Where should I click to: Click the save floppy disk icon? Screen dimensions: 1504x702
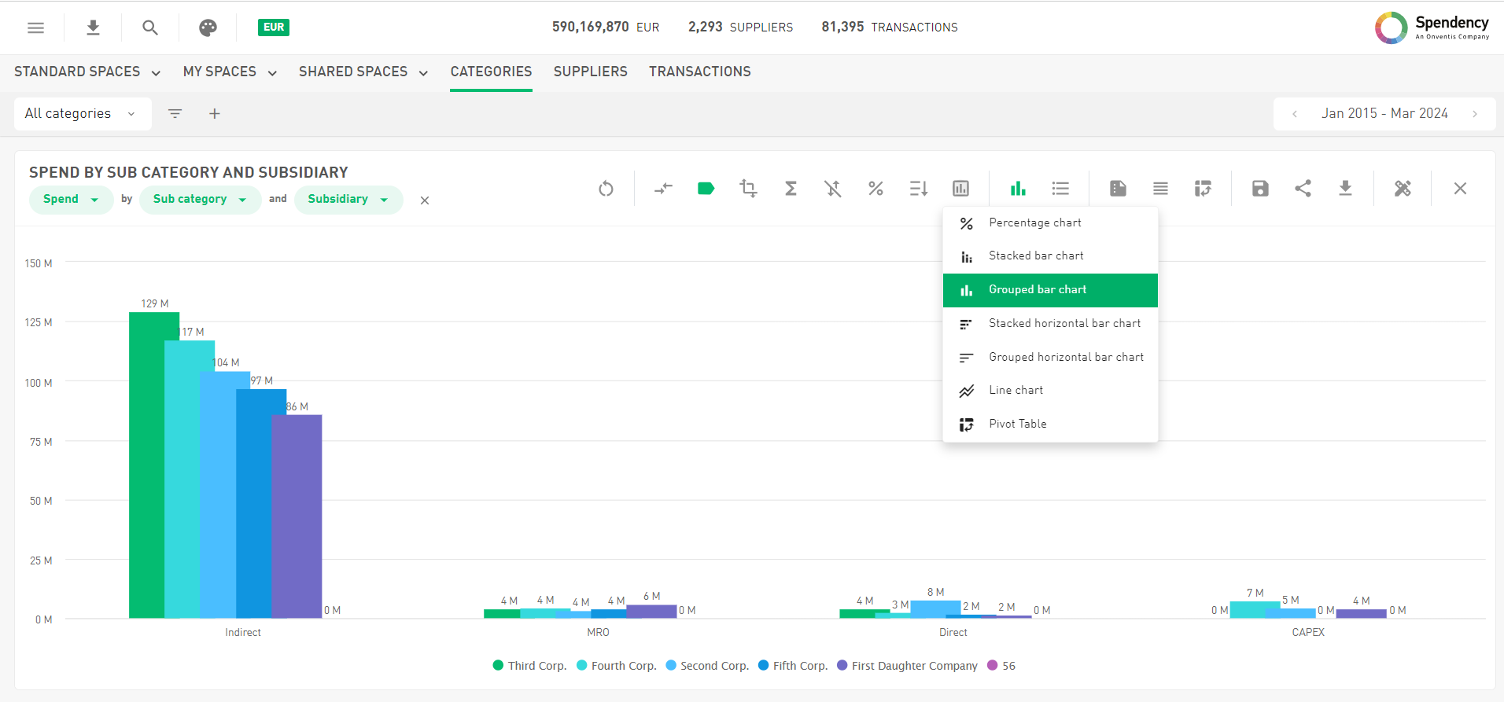click(1260, 189)
